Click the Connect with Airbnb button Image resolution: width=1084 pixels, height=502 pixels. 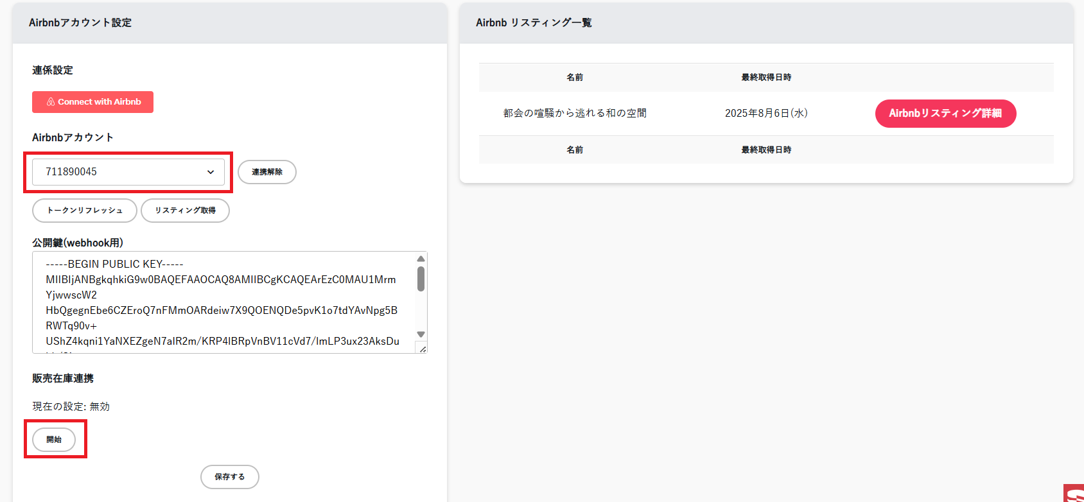click(93, 102)
